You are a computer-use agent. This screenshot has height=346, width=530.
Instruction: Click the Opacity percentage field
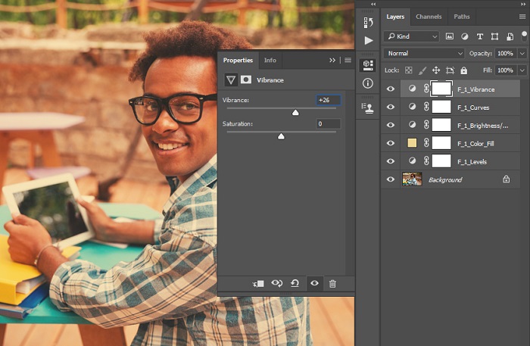pos(506,54)
